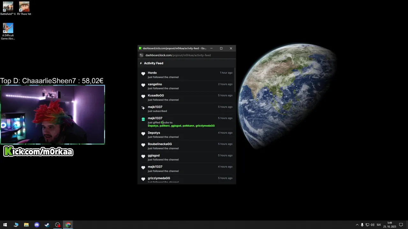
Task: Click the site settings icon in address bar
Action: pyautogui.click(x=142, y=55)
